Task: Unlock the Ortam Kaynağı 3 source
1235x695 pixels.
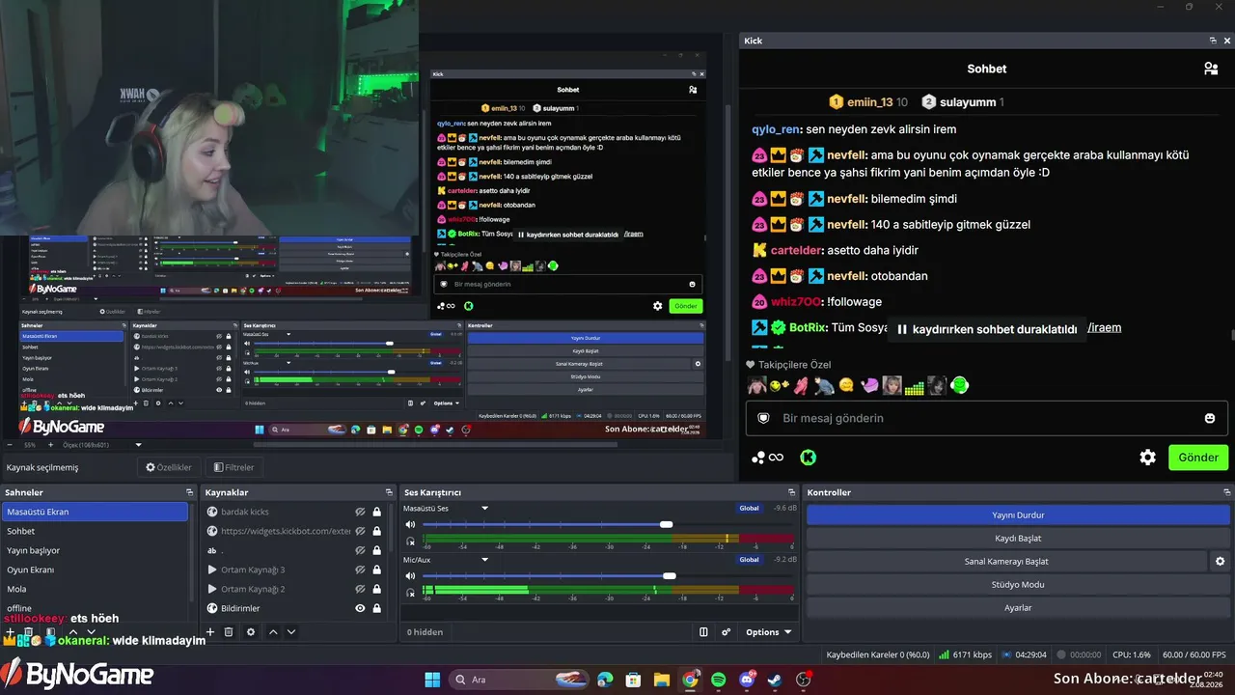Action: click(376, 570)
